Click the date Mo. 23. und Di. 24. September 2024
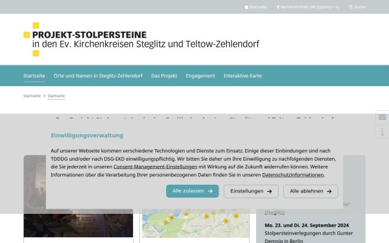Viewport: 389px width, 243px height. [x=307, y=225]
